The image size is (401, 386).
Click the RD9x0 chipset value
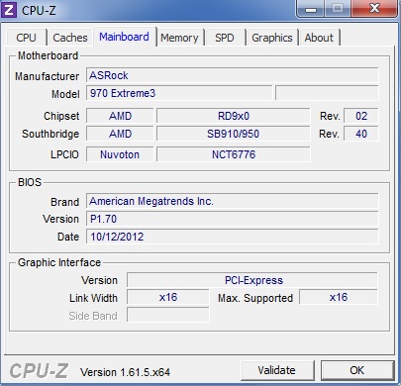click(234, 116)
